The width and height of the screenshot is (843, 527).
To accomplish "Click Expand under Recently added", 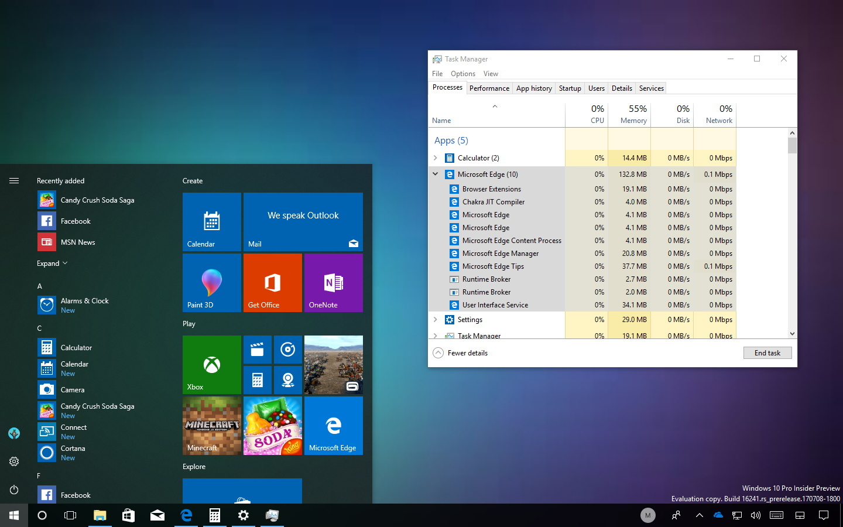I will [52, 263].
